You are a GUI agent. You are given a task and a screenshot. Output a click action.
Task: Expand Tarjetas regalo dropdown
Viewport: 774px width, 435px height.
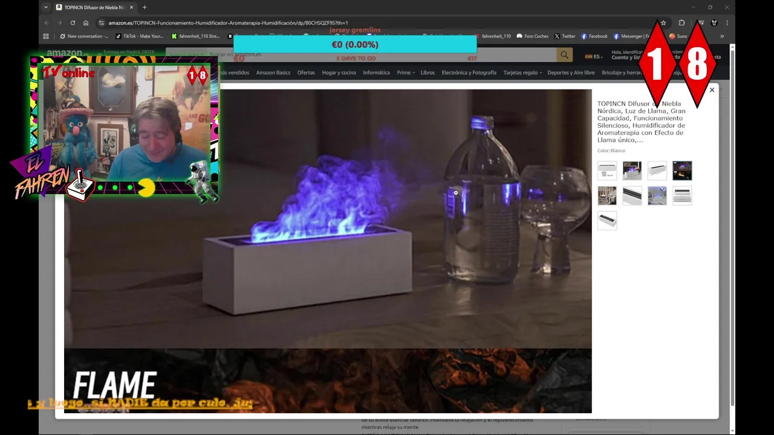522,72
